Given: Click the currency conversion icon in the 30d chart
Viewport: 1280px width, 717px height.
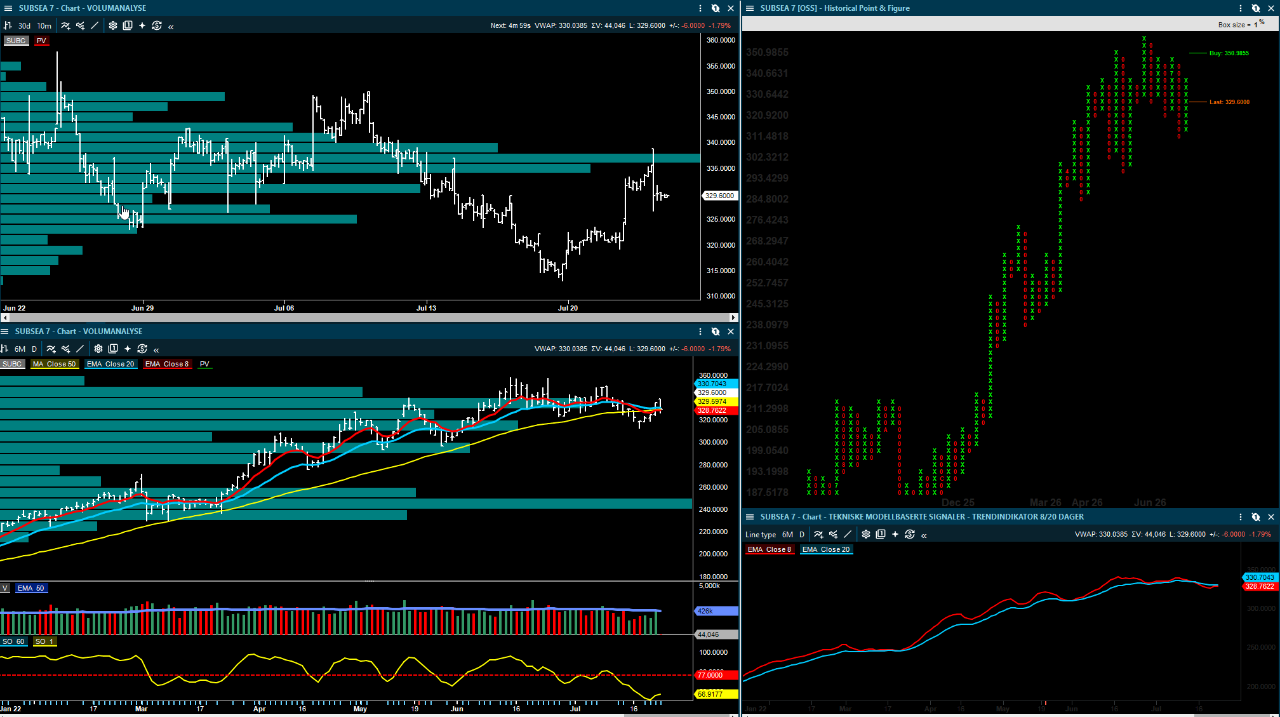Looking at the screenshot, I should coord(156,25).
